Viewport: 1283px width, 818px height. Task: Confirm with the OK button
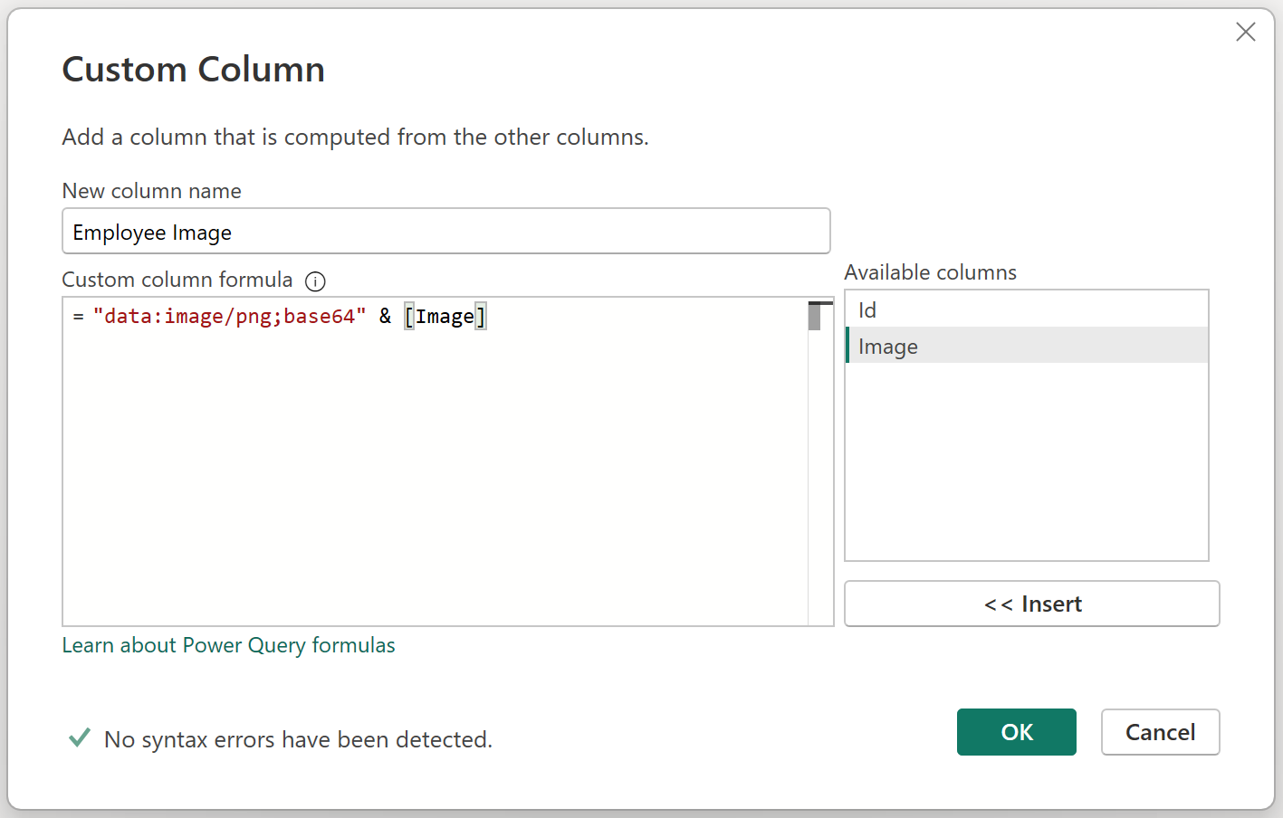pyautogui.click(x=1016, y=732)
